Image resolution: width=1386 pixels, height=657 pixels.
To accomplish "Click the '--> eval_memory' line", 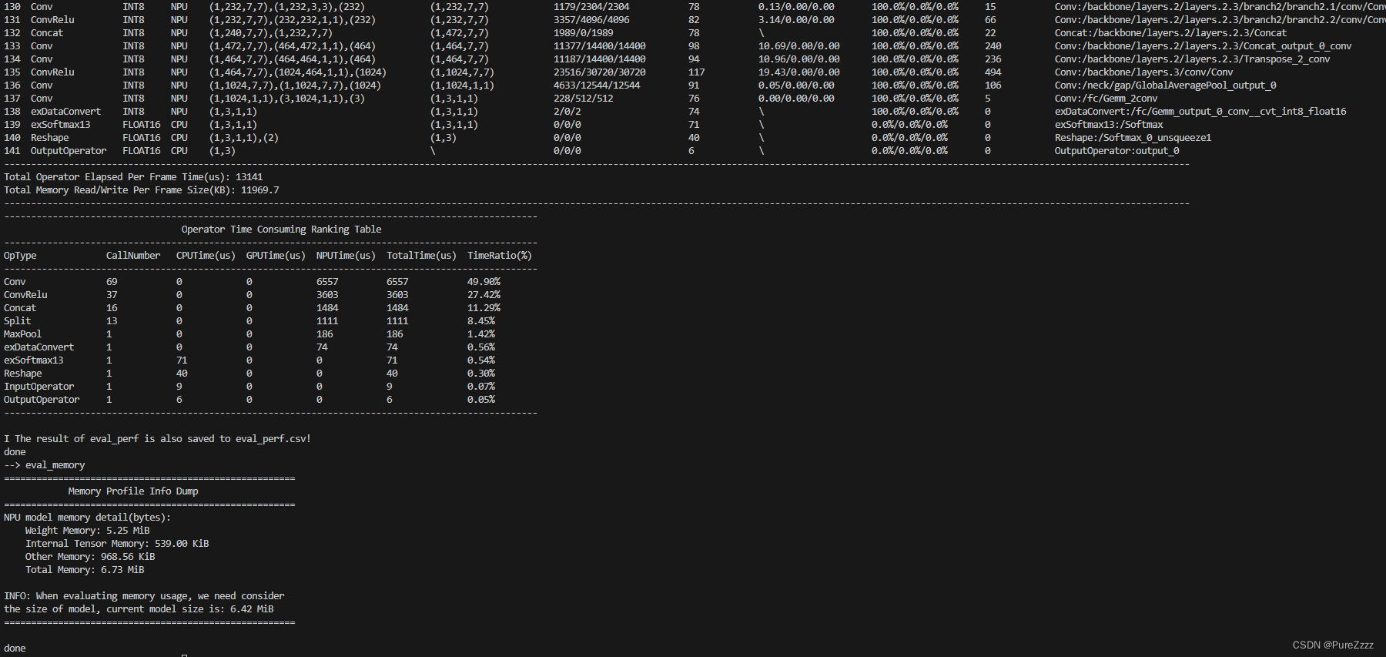I will click(45, 464).
